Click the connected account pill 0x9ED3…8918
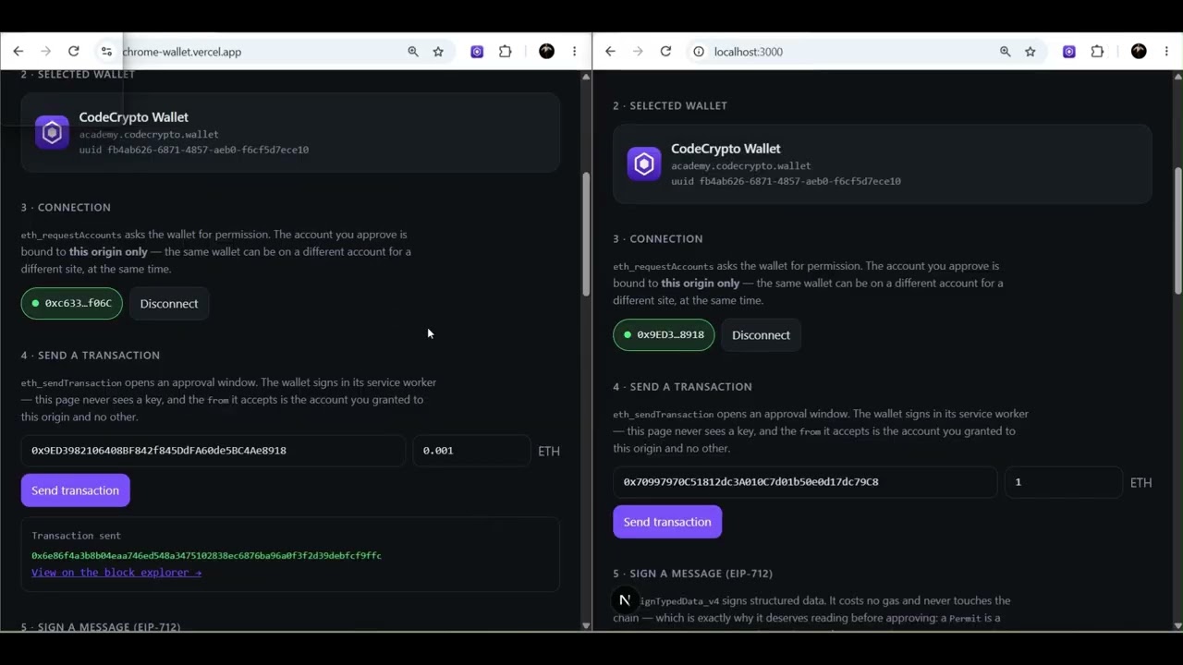This screenshot has height=665, width=1183. (x=664, y=334)
